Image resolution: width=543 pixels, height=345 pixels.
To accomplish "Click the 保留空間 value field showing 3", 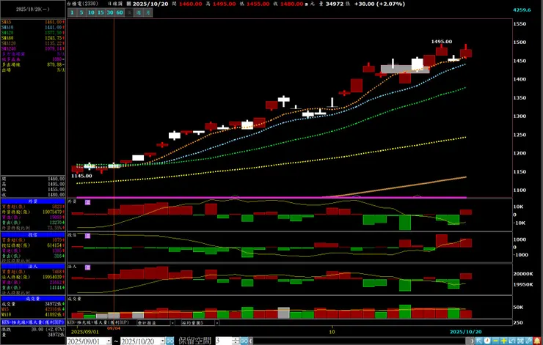I will point(225,341).
